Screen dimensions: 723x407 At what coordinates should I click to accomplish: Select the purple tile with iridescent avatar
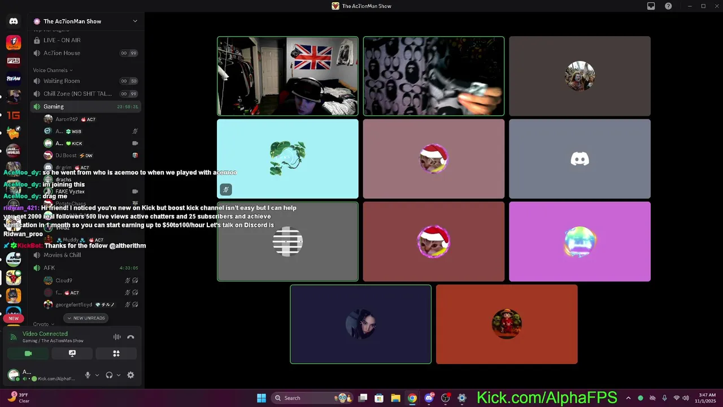click(x=580, y=241)
